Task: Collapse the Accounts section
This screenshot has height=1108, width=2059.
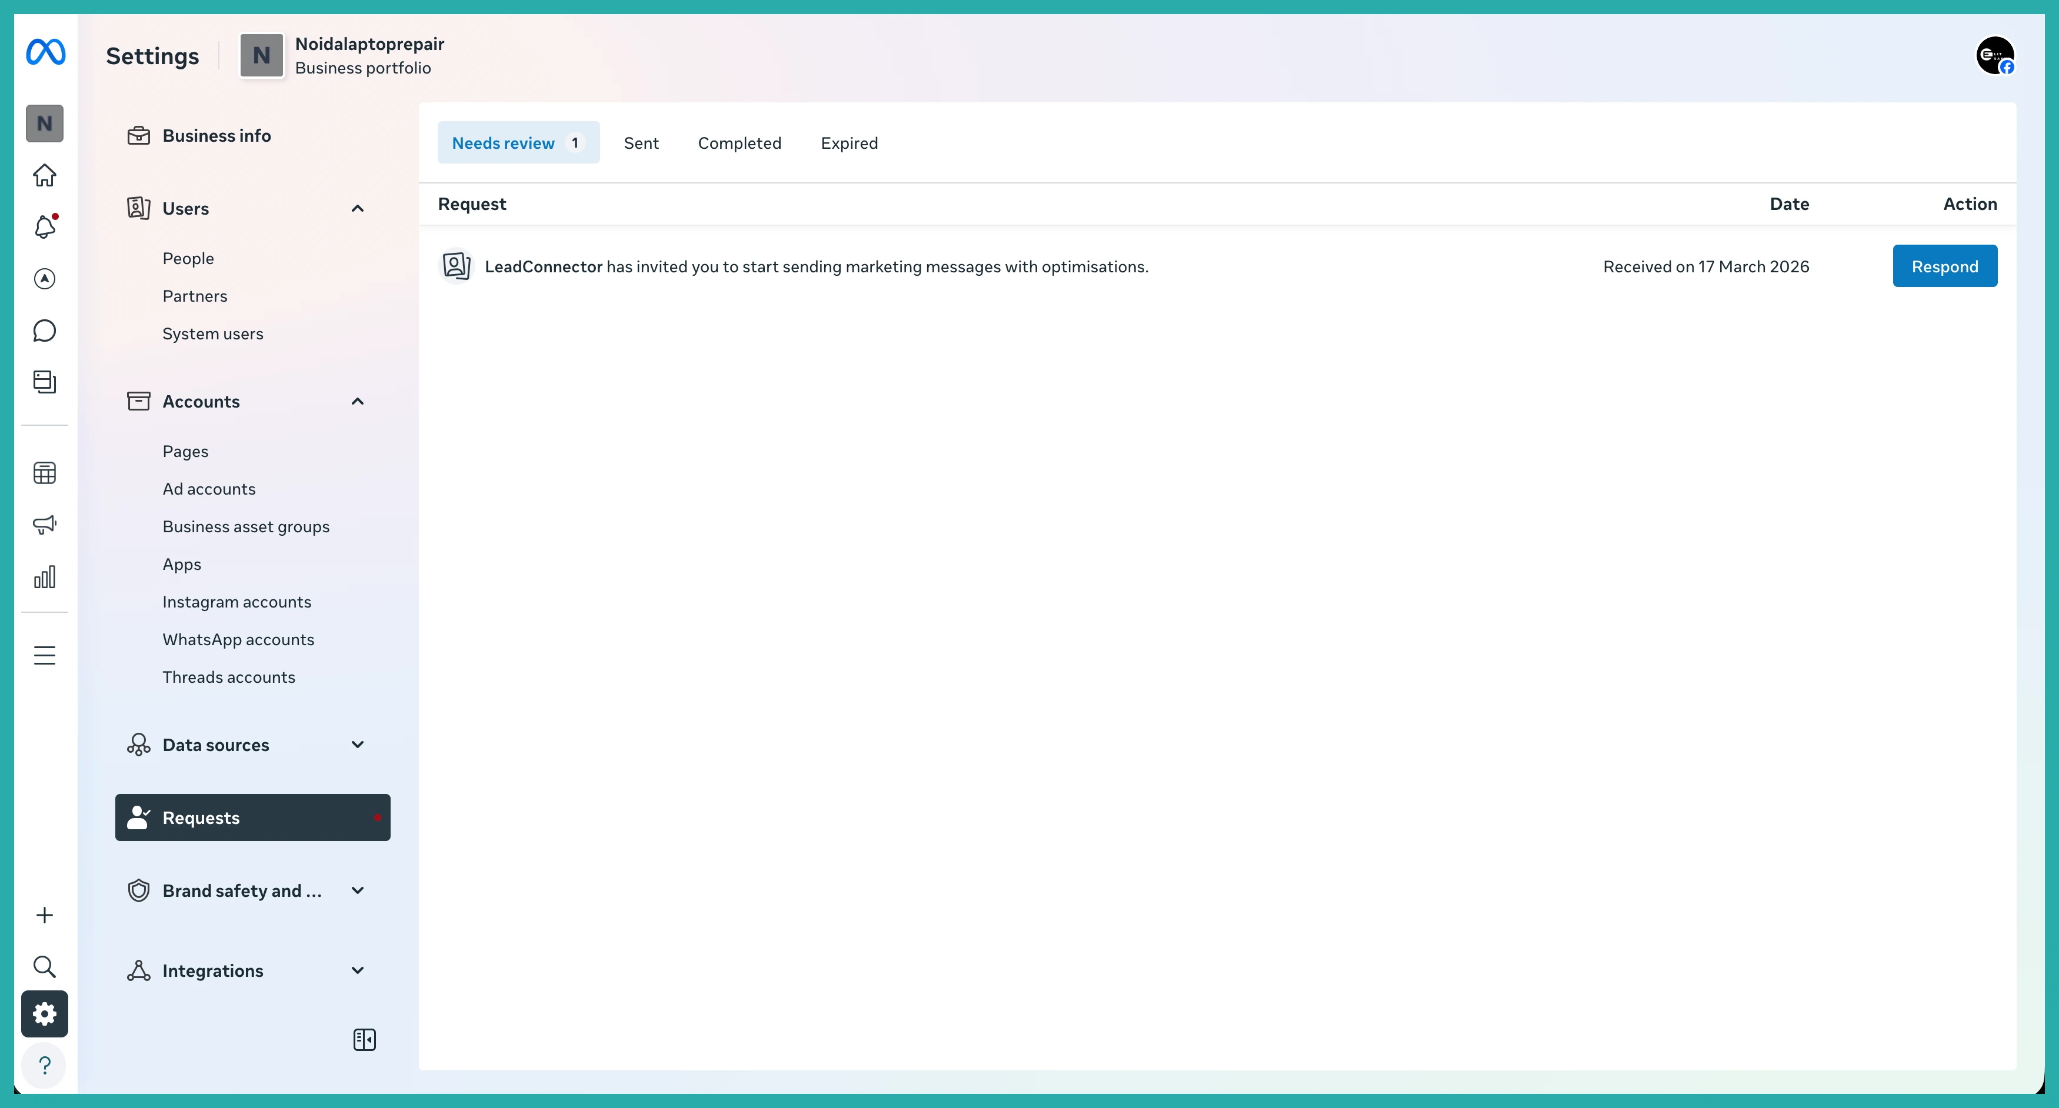Action: [x=357, y=402]
